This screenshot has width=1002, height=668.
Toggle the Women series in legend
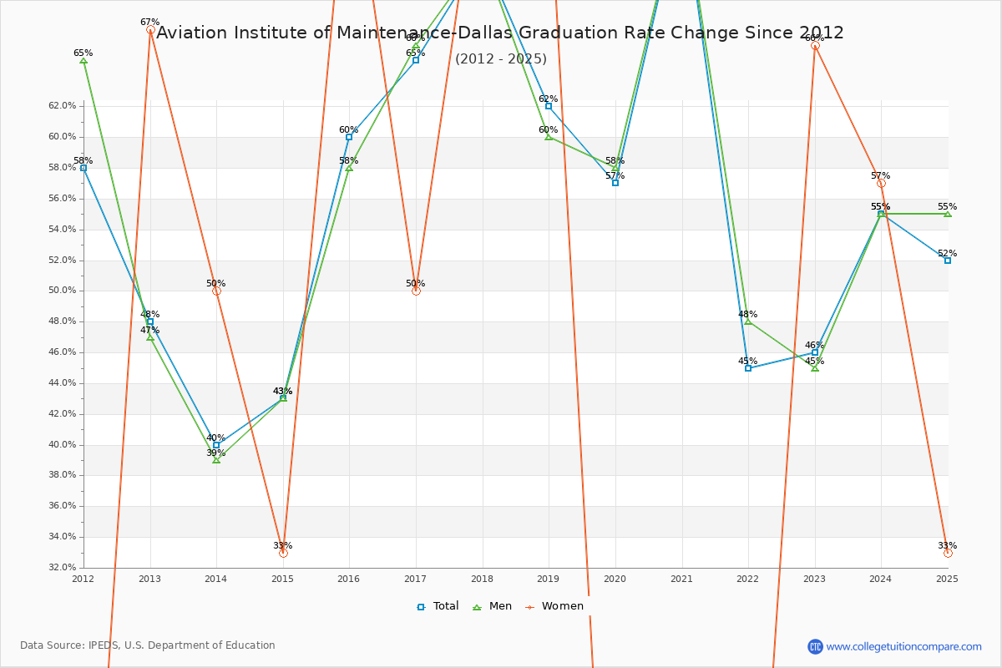(554, 606)
